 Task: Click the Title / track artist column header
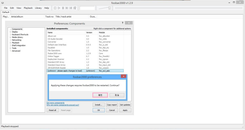pyautogui.click(x=72, y=17)
